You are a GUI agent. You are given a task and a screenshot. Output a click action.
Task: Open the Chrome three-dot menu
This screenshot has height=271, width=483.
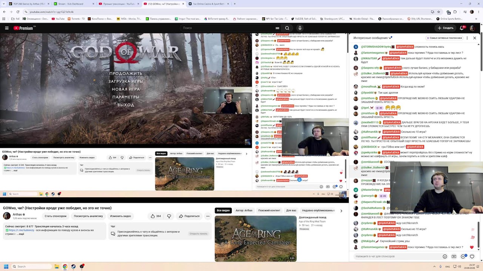(478, 12)
